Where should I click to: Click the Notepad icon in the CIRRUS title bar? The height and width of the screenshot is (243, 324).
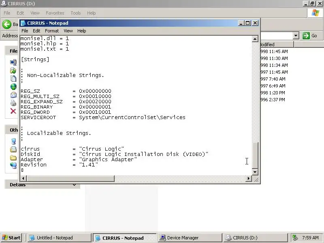click(23, 23)
